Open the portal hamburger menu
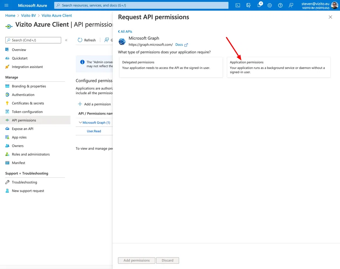 point(6,5)
